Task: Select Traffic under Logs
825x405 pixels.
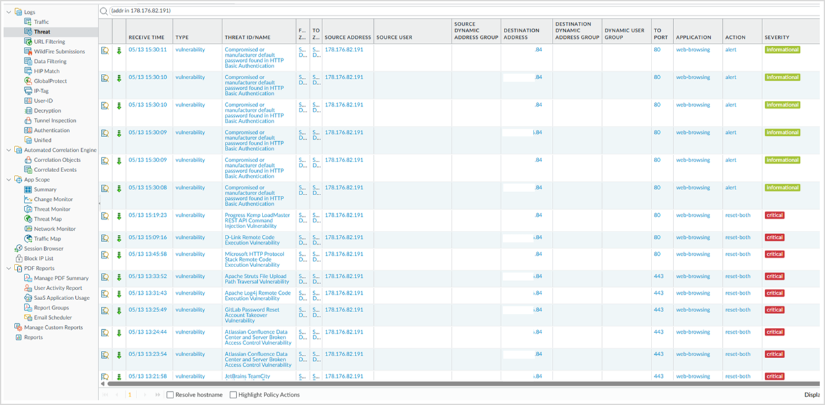Action: click(x=41, y=22)
